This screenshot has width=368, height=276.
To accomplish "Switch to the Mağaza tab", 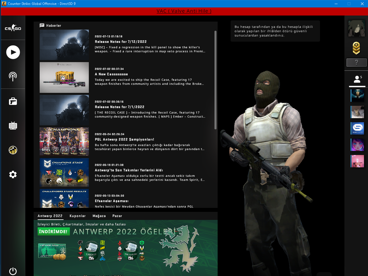I will pos(99,216).
